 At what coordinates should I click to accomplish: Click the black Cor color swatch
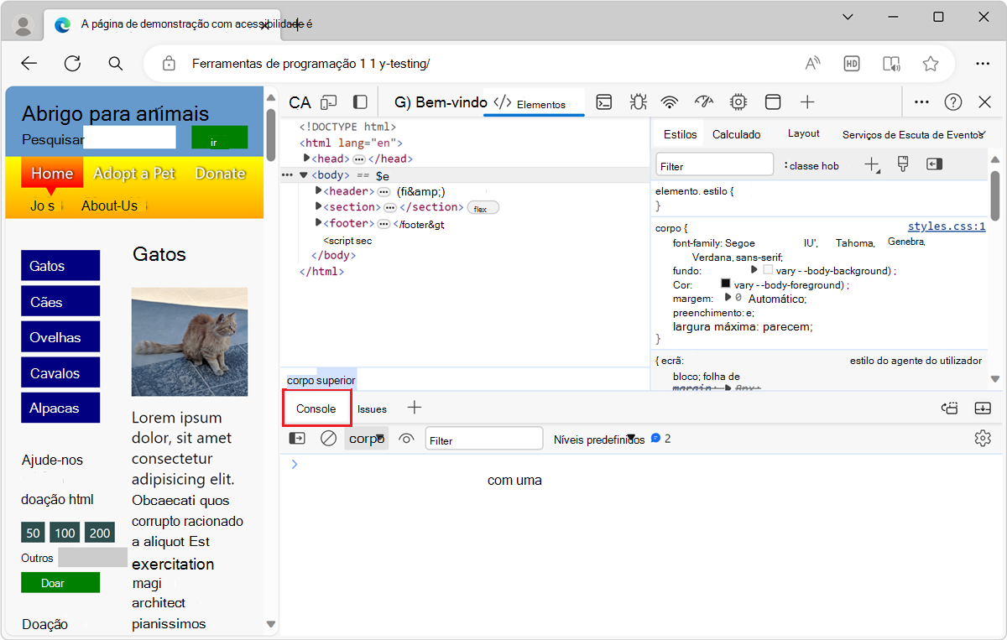pos(726,284)
